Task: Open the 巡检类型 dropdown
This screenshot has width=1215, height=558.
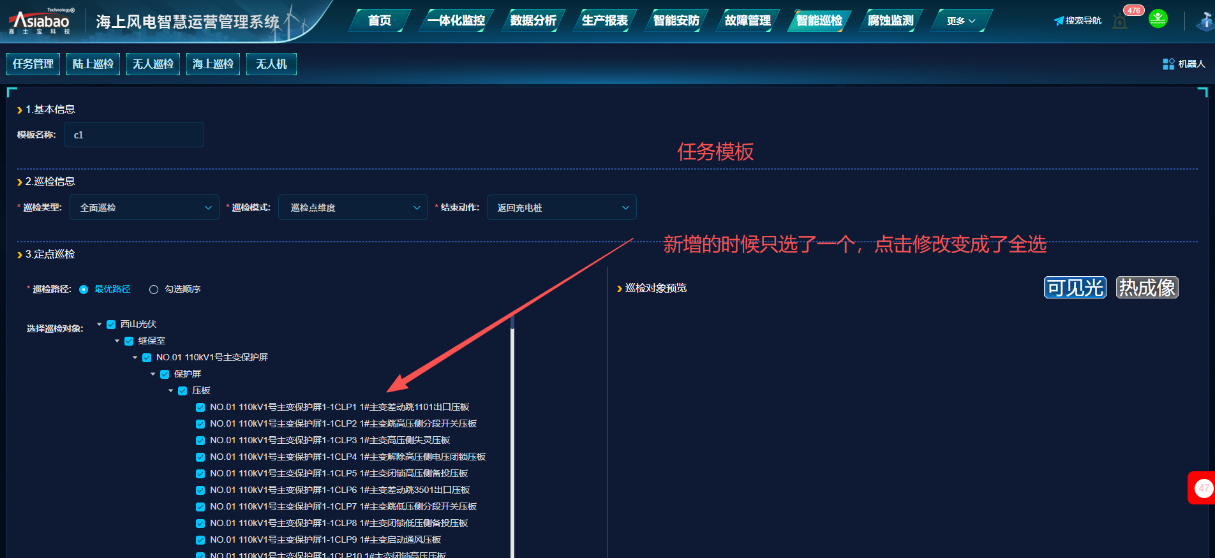Action: tap(145, 208)
